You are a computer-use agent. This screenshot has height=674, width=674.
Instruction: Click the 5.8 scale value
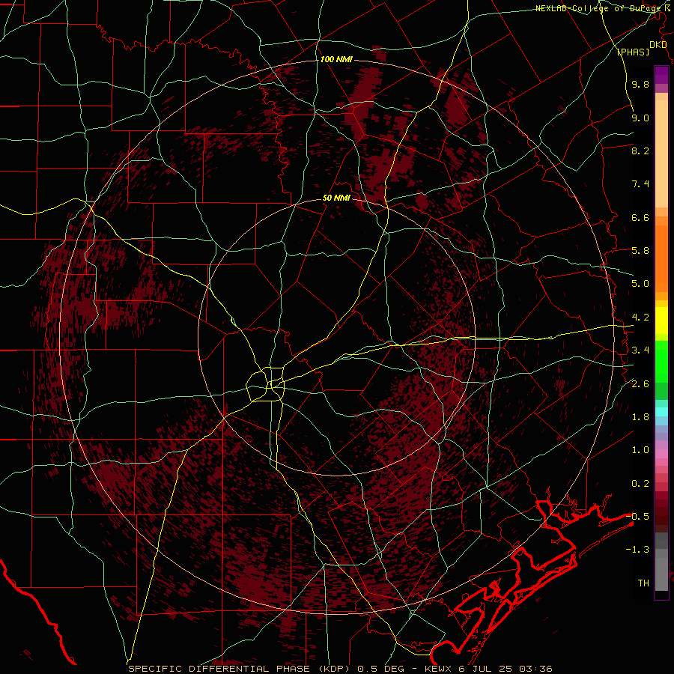pyautogui.click(x=640, y=251)
